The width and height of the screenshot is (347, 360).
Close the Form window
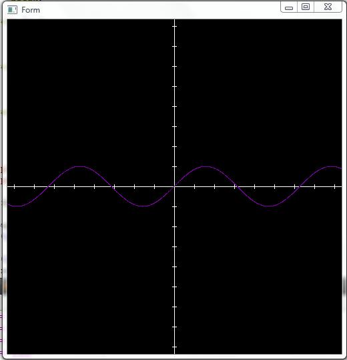pos(328,7)
